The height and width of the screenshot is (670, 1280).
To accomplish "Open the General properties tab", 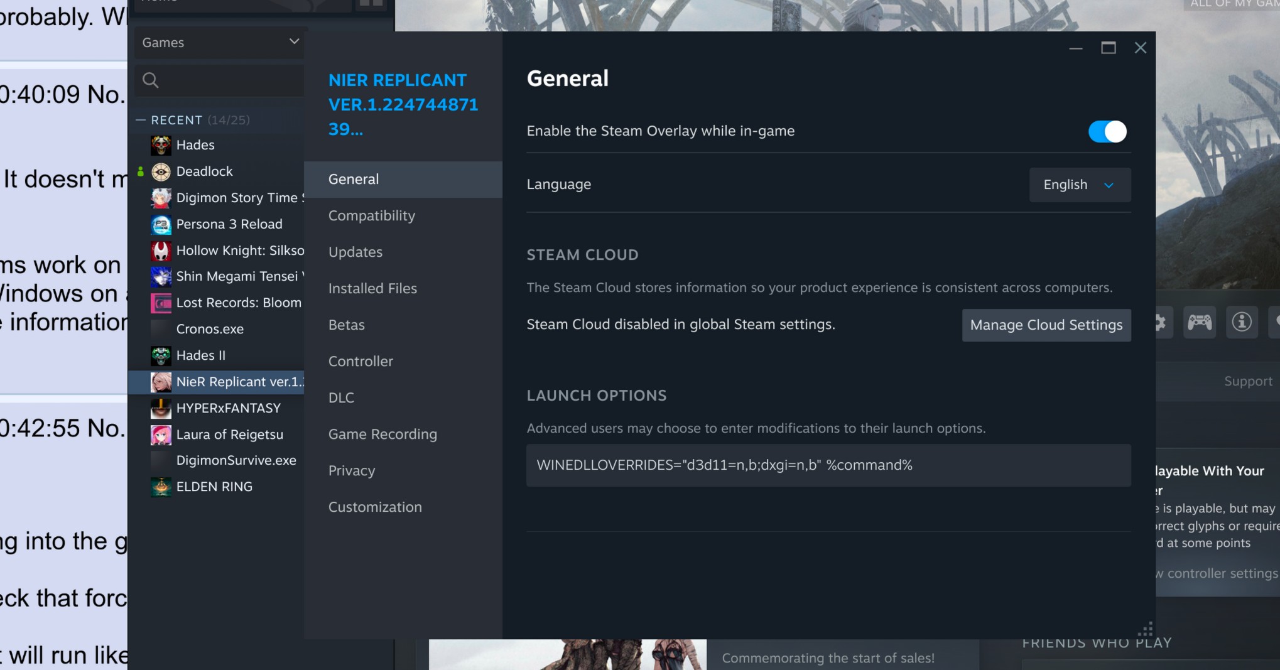I will point(403,180).
